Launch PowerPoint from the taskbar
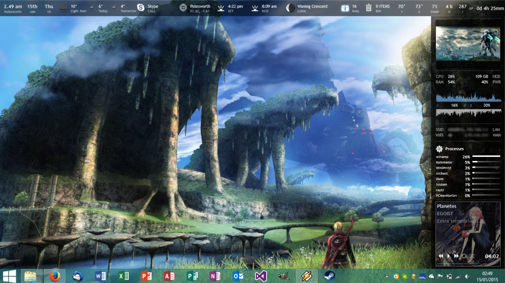Screen dimensions: 505x283 (146, 276)
